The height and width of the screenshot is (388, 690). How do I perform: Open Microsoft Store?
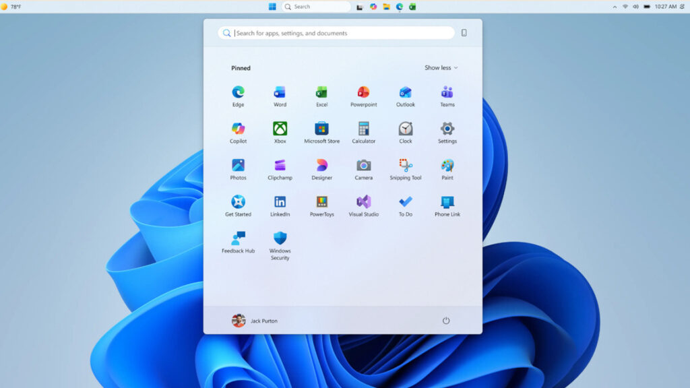(x=321, y=133)
